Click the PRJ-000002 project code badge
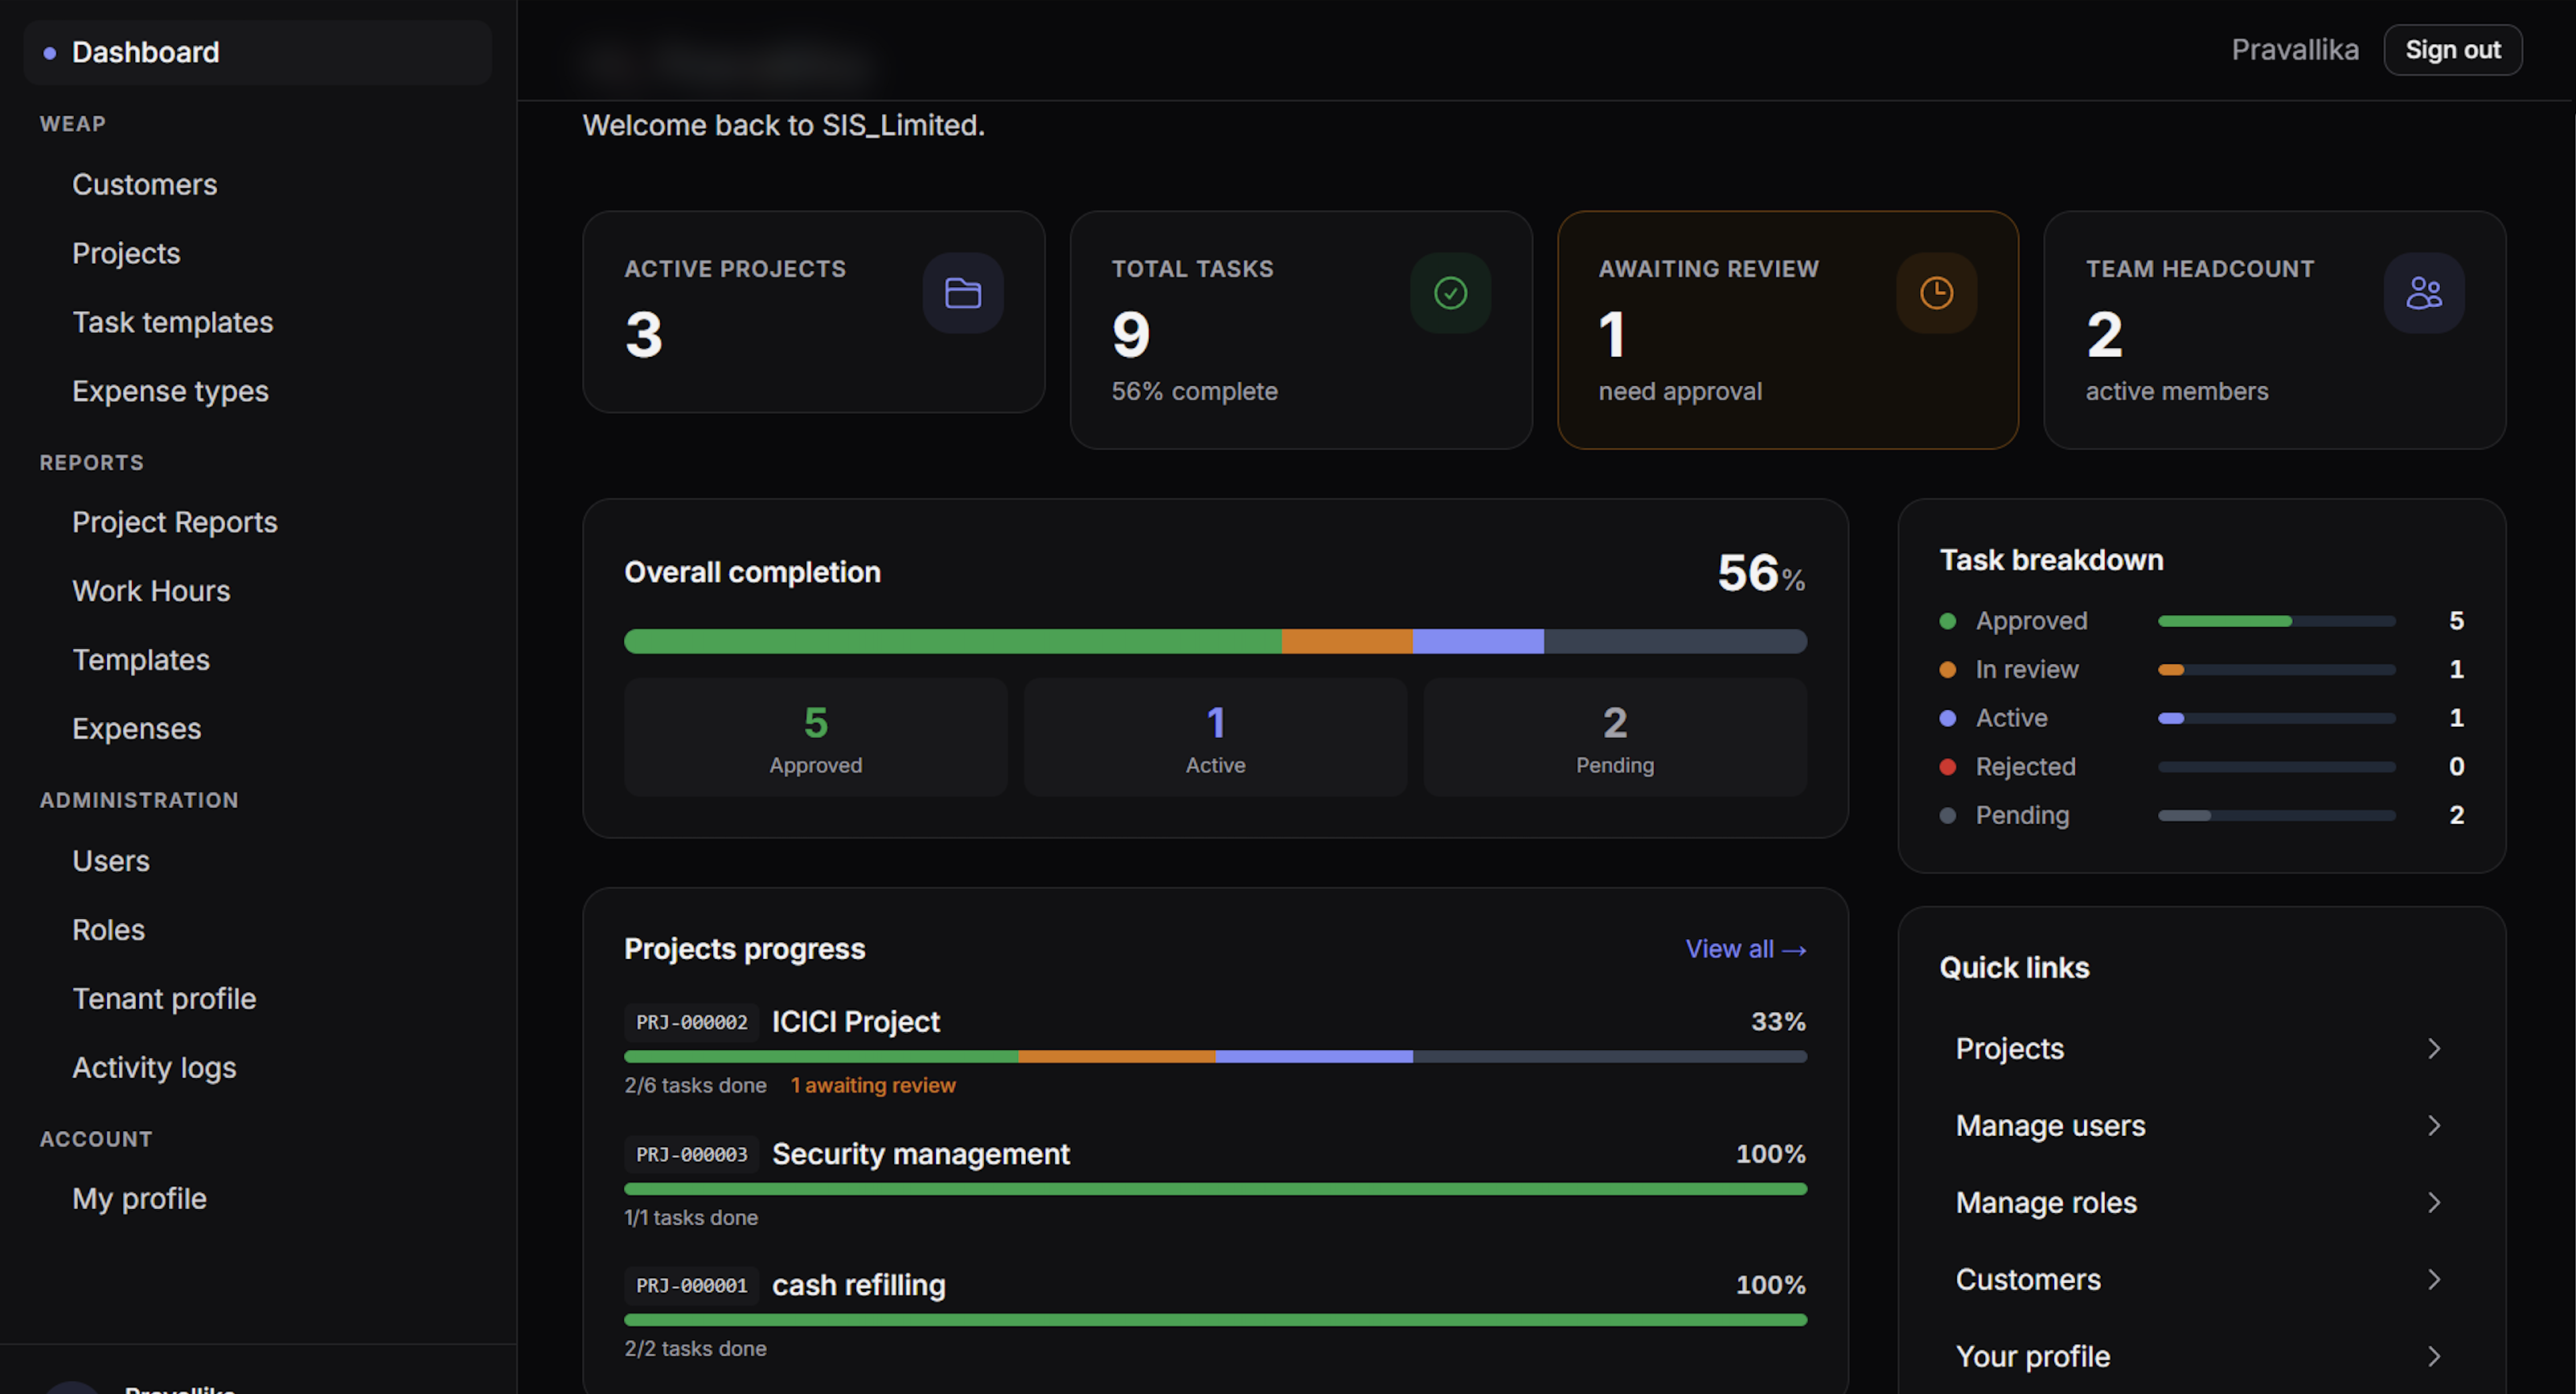Image resolution: width=2576 pixels, height=1394 pixels. pos(691,1023)
